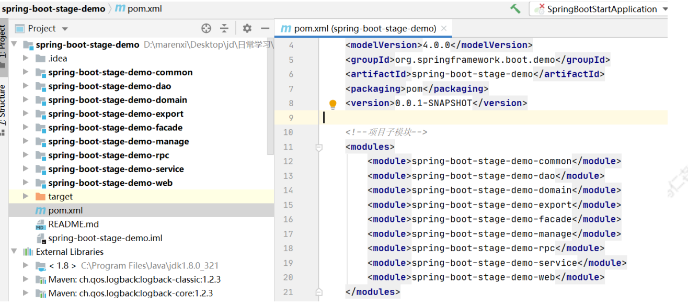
Task: Expand the spring-boot-stage-demo-dao module
Action: pos(26,86)
